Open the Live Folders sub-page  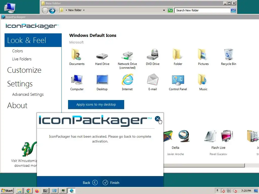(22, 59)
